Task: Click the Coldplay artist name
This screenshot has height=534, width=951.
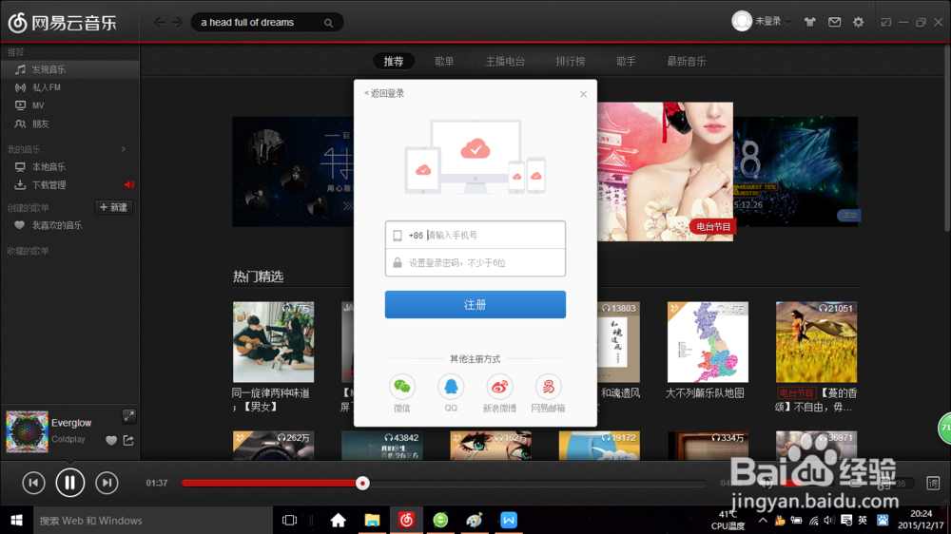Action: pyautogui.click(x=68, y=439)
